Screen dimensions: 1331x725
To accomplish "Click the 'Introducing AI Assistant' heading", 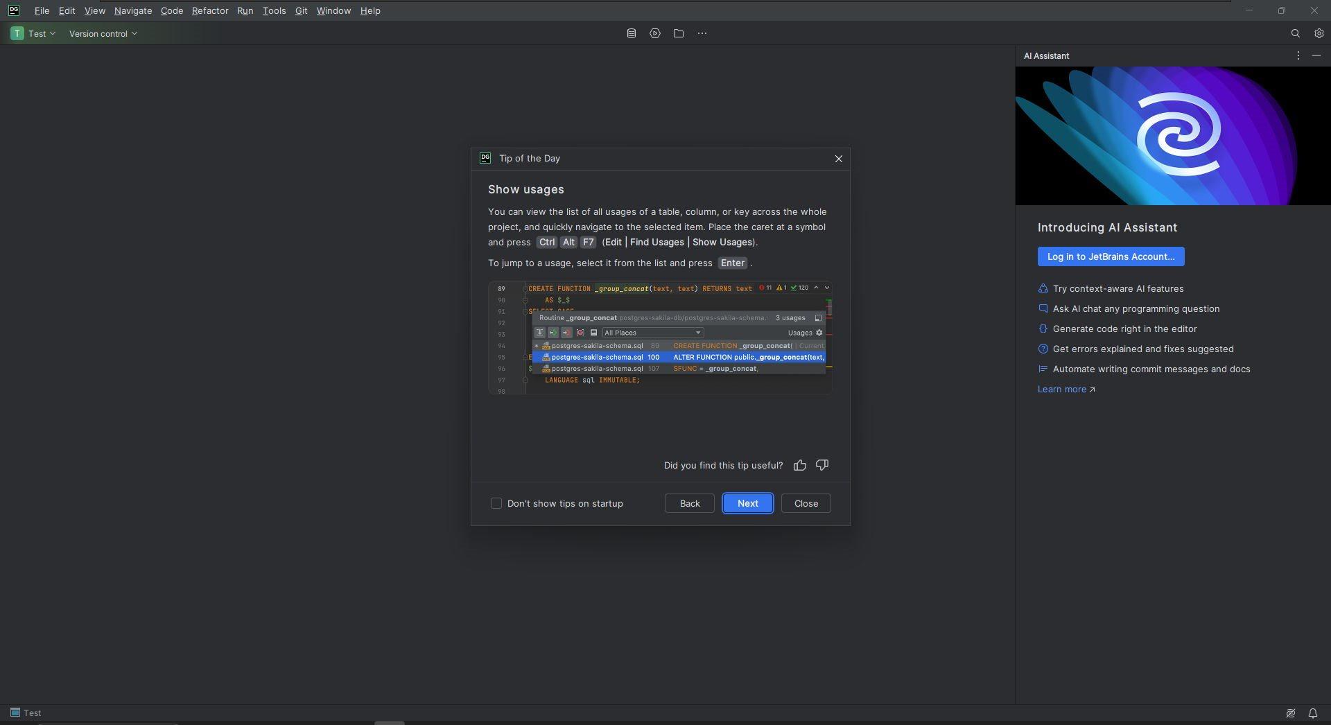I will click(x=1107, y=228).
